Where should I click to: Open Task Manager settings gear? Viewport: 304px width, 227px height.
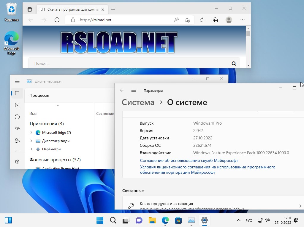click(17, 162)
